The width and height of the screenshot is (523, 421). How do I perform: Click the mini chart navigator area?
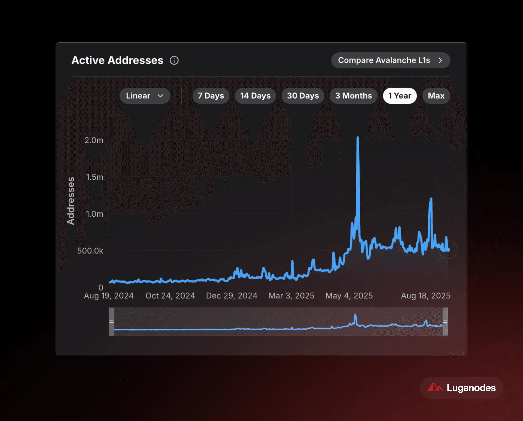pos(278,321)
